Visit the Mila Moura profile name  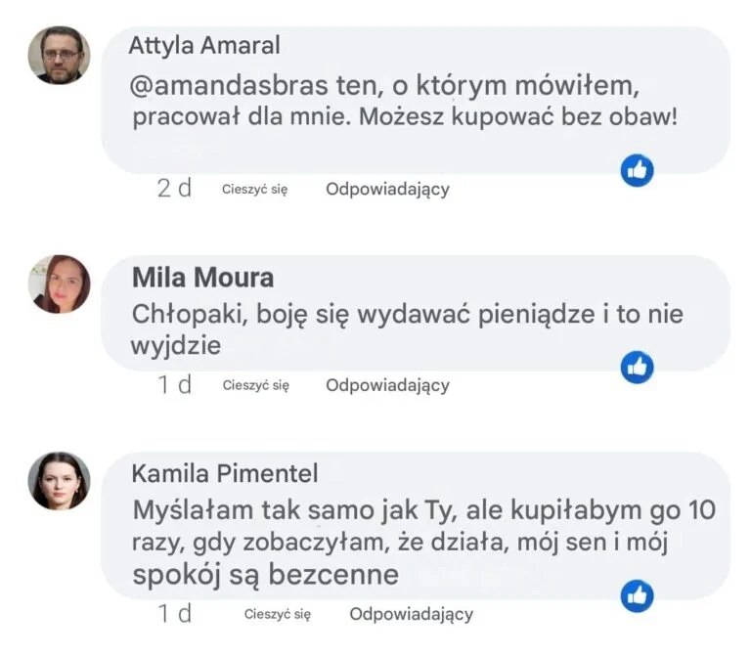click(202, 278)
